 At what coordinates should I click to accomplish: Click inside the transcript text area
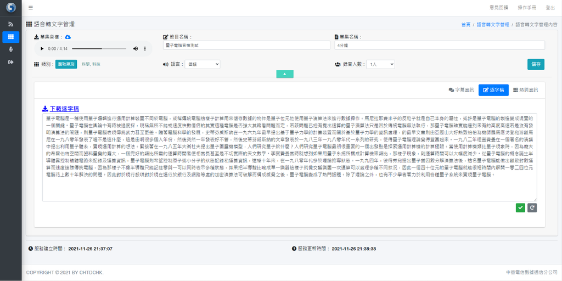(x=290, y=157)
